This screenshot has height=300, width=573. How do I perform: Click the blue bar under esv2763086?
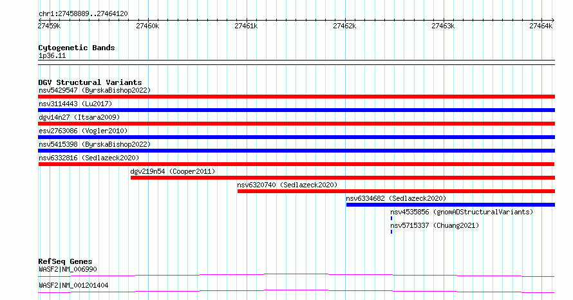(296, 137)
